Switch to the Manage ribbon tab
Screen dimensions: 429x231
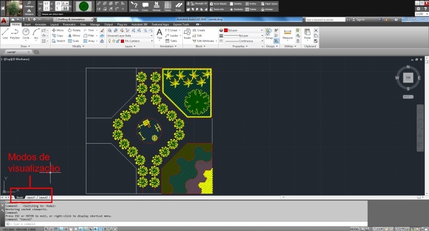(95, 24)
